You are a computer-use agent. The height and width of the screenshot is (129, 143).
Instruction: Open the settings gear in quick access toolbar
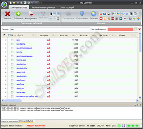click(29, 2)
